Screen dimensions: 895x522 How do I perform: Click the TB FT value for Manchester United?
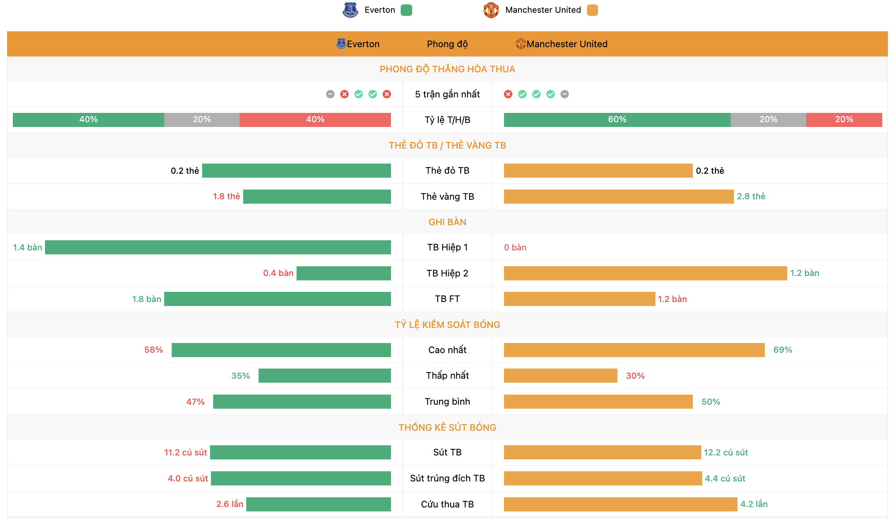pos(692,299)
